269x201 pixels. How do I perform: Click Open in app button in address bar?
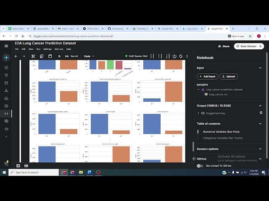236,36
